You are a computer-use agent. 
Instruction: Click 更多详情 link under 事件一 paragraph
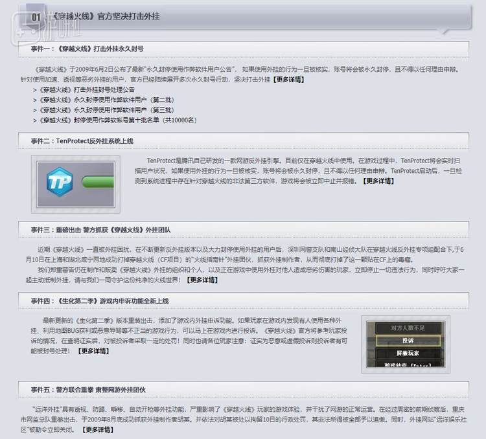click(x=288, y=80)
